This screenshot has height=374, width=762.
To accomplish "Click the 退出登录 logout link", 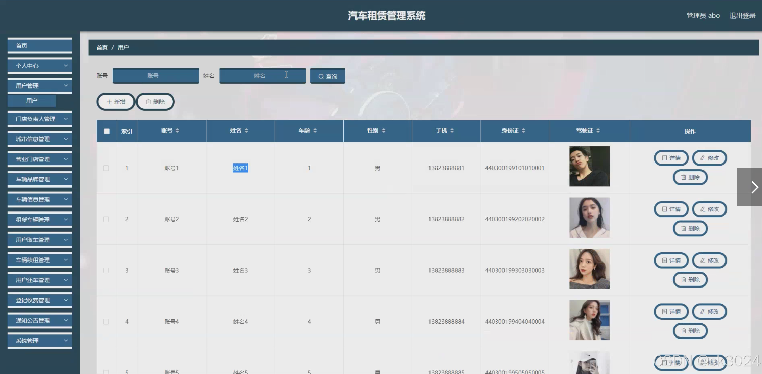I will point(742,16).
